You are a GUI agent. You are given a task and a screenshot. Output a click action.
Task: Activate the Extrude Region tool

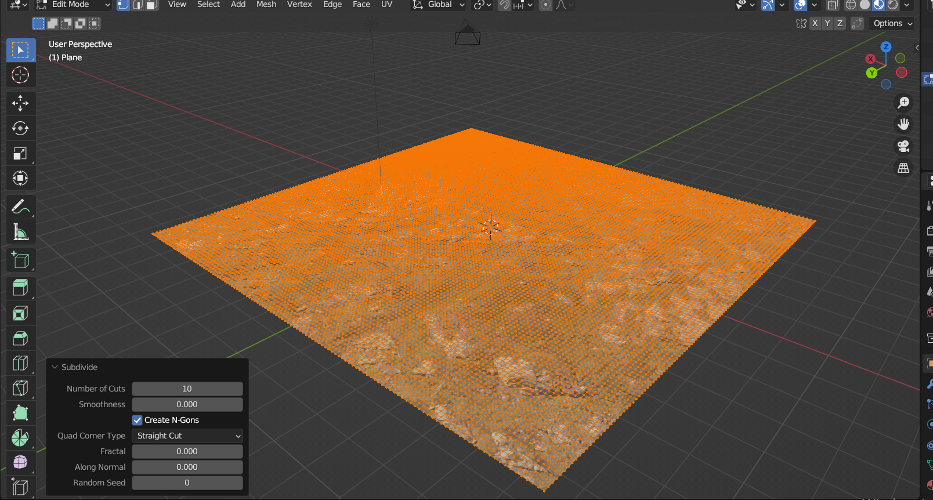[21, 288]
